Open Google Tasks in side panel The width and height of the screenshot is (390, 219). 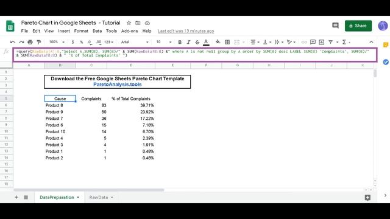tap(386, 62)
